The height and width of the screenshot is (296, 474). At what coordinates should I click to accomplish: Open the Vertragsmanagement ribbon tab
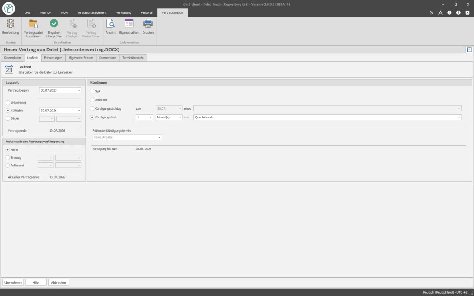[92, 12]
